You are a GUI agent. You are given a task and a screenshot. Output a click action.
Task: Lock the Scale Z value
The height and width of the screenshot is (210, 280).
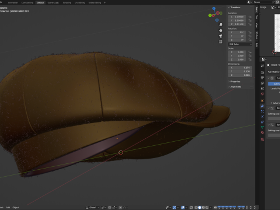pyautogui.click(x=250, y=60)
